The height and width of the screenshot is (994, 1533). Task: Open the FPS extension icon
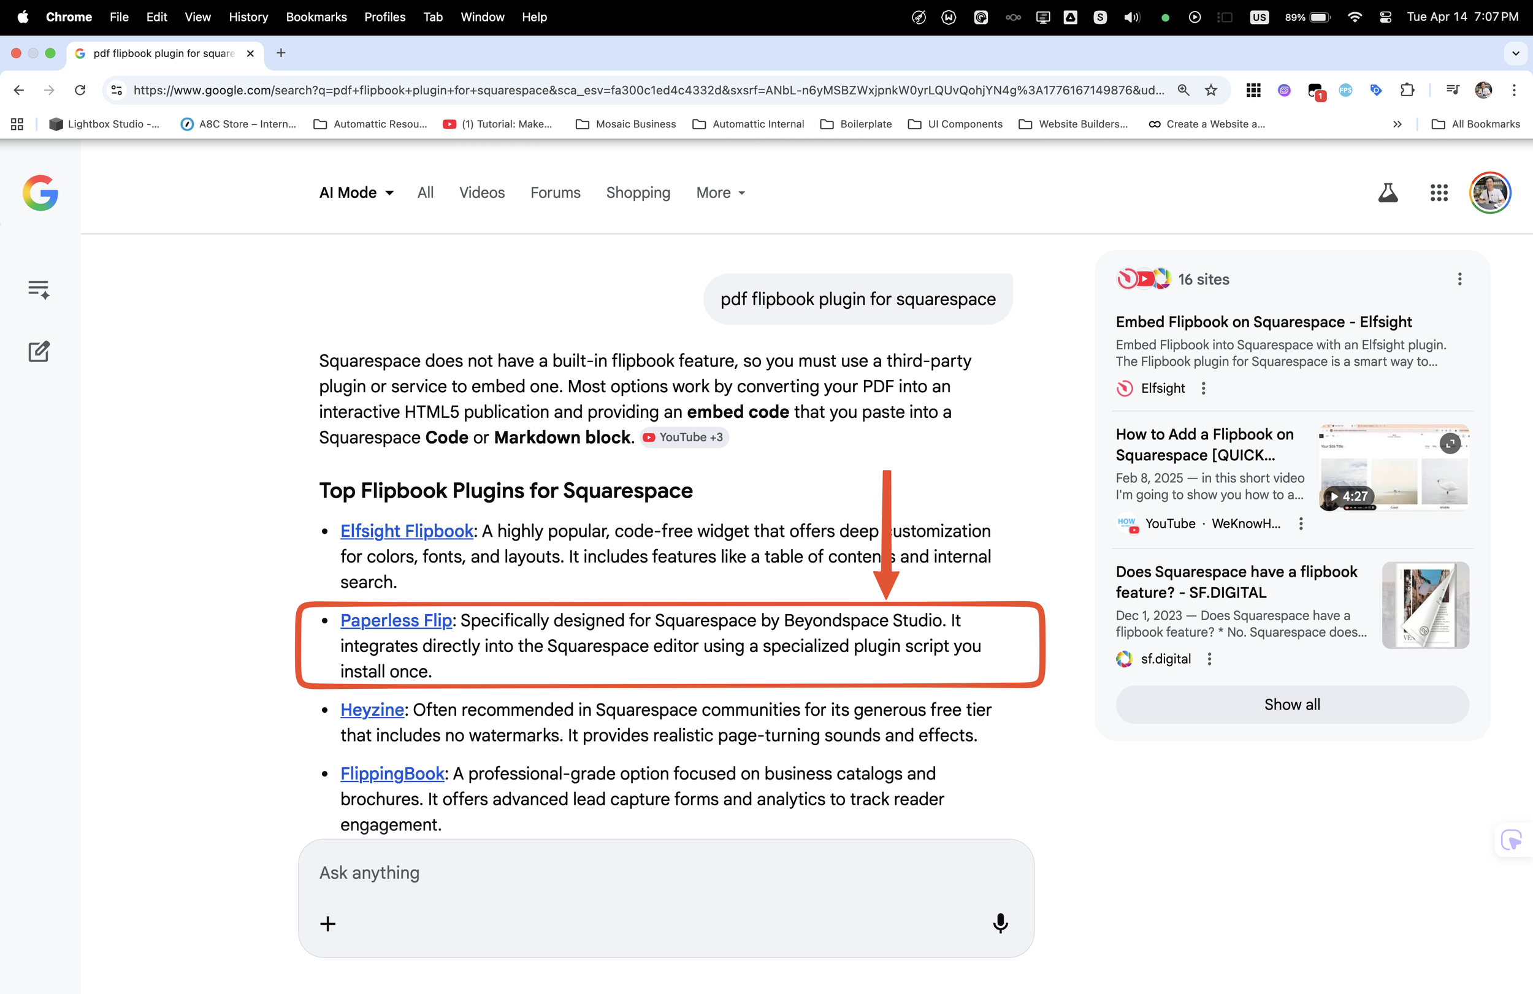(1345, 90)
